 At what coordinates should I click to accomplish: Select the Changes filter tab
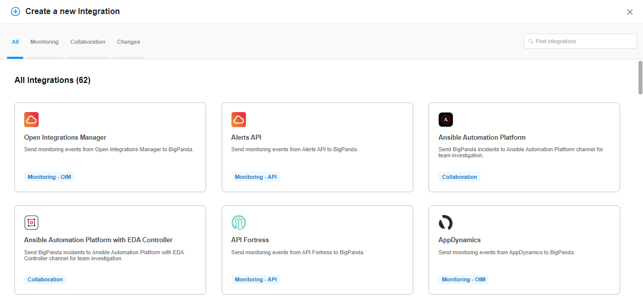(128, 42)
